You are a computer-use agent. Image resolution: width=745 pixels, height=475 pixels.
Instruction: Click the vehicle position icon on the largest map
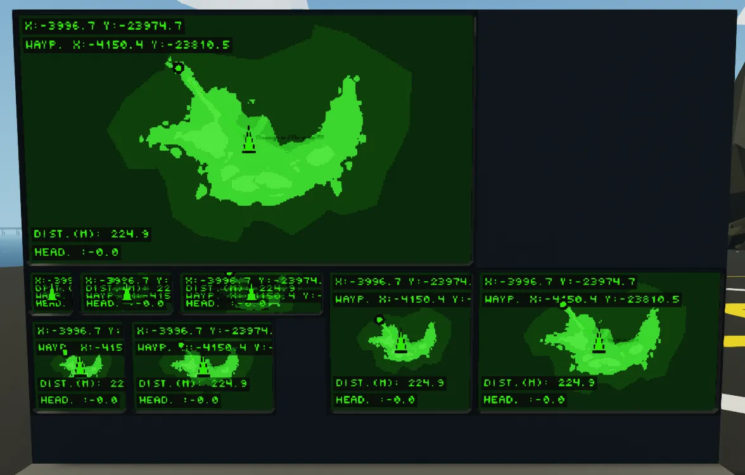[249, 140]
